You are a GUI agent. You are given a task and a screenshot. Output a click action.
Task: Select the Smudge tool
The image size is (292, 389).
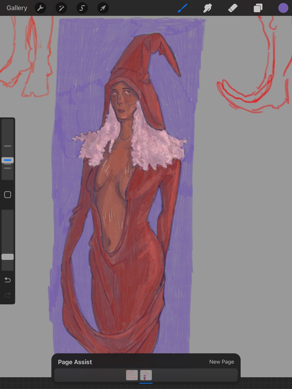pos(207,8)
